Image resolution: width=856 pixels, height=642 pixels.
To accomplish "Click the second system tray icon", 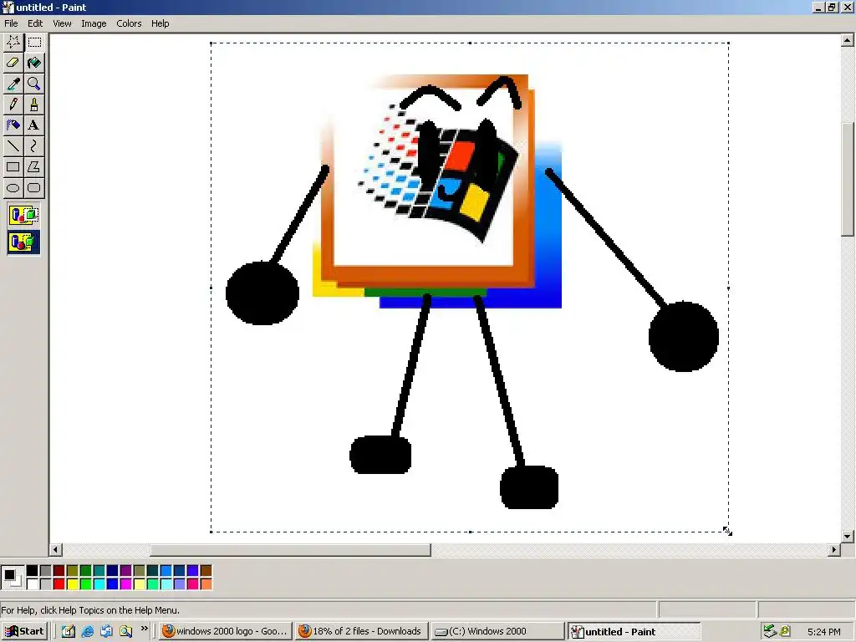I will (785, 631).
